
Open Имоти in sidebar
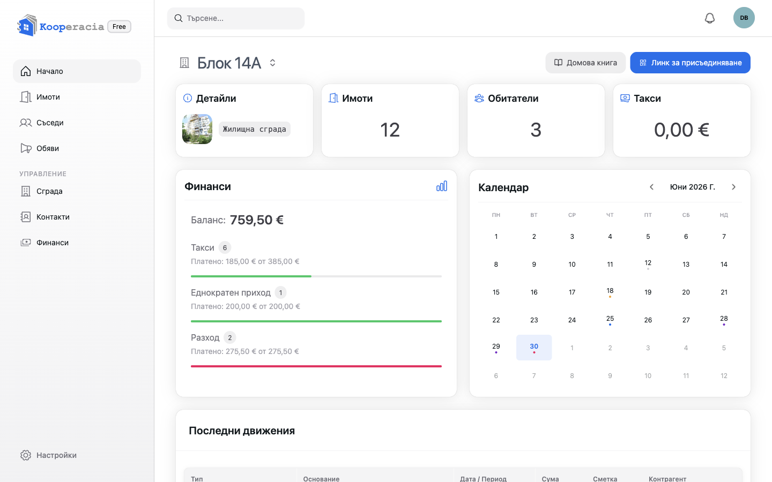(x=77, y=97)
